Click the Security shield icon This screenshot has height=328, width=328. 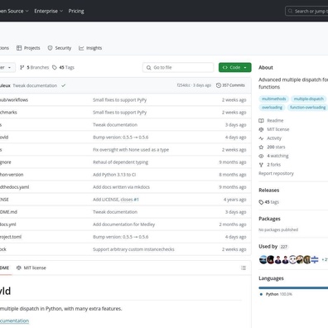pos(50,48)
